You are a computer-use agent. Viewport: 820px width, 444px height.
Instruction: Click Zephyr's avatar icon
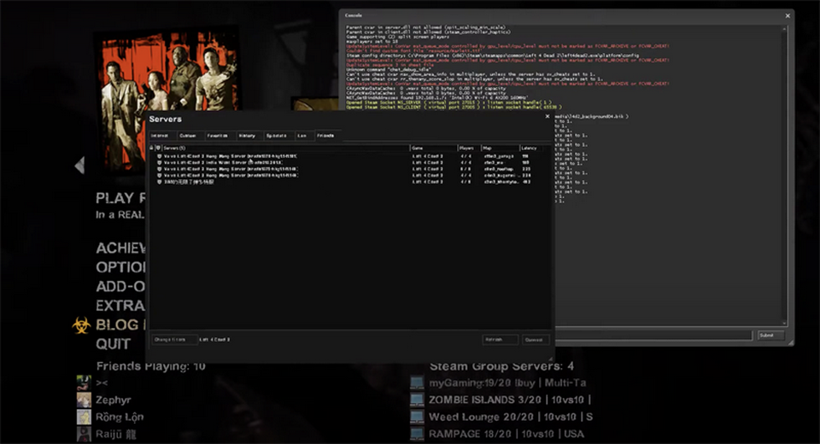[85, 400]
